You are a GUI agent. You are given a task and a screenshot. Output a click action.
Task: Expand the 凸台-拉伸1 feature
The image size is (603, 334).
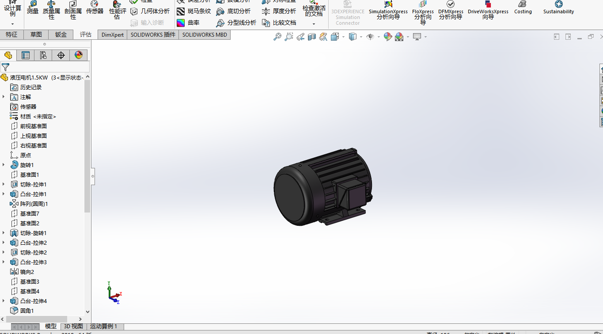tap(4, 194)
